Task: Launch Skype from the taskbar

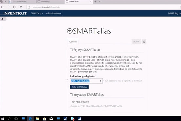Action: (72, 119)
